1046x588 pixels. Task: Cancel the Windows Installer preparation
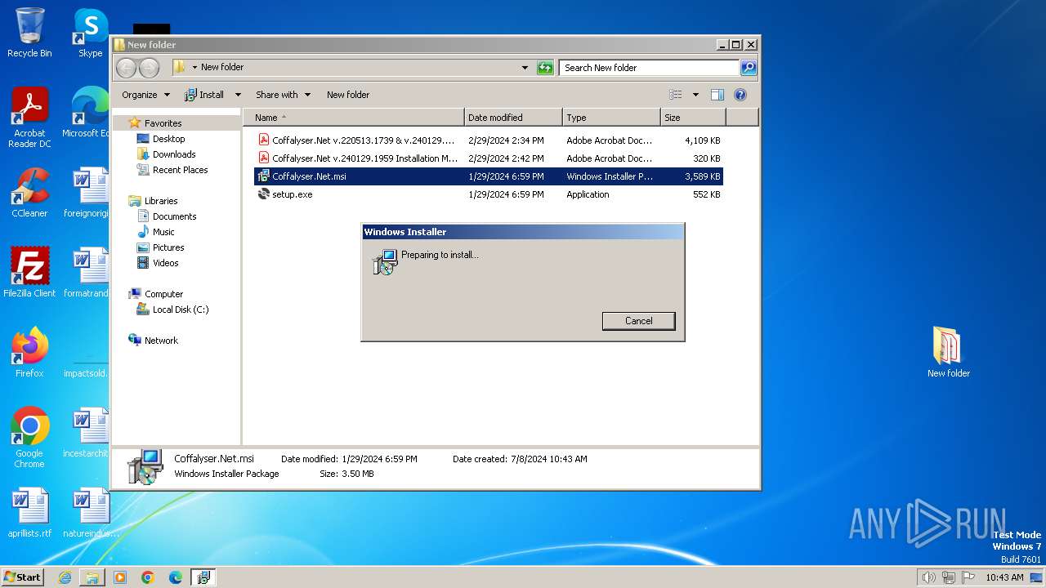638,321
